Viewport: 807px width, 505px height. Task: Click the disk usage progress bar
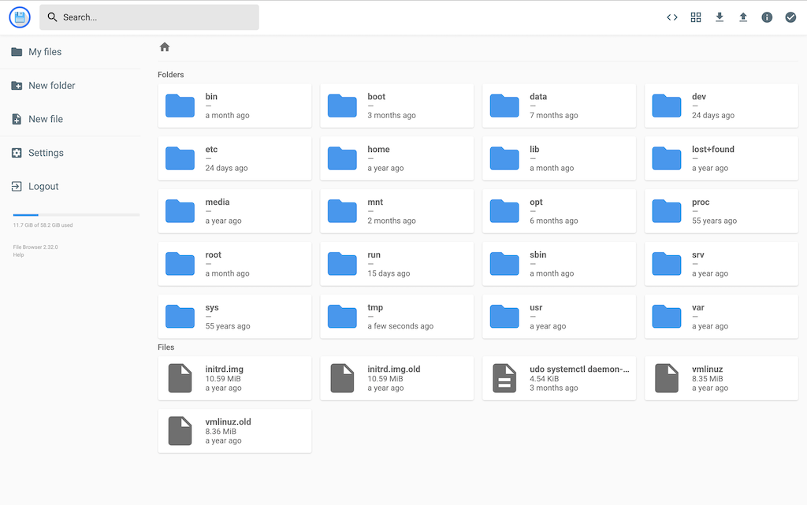[76, 215]
